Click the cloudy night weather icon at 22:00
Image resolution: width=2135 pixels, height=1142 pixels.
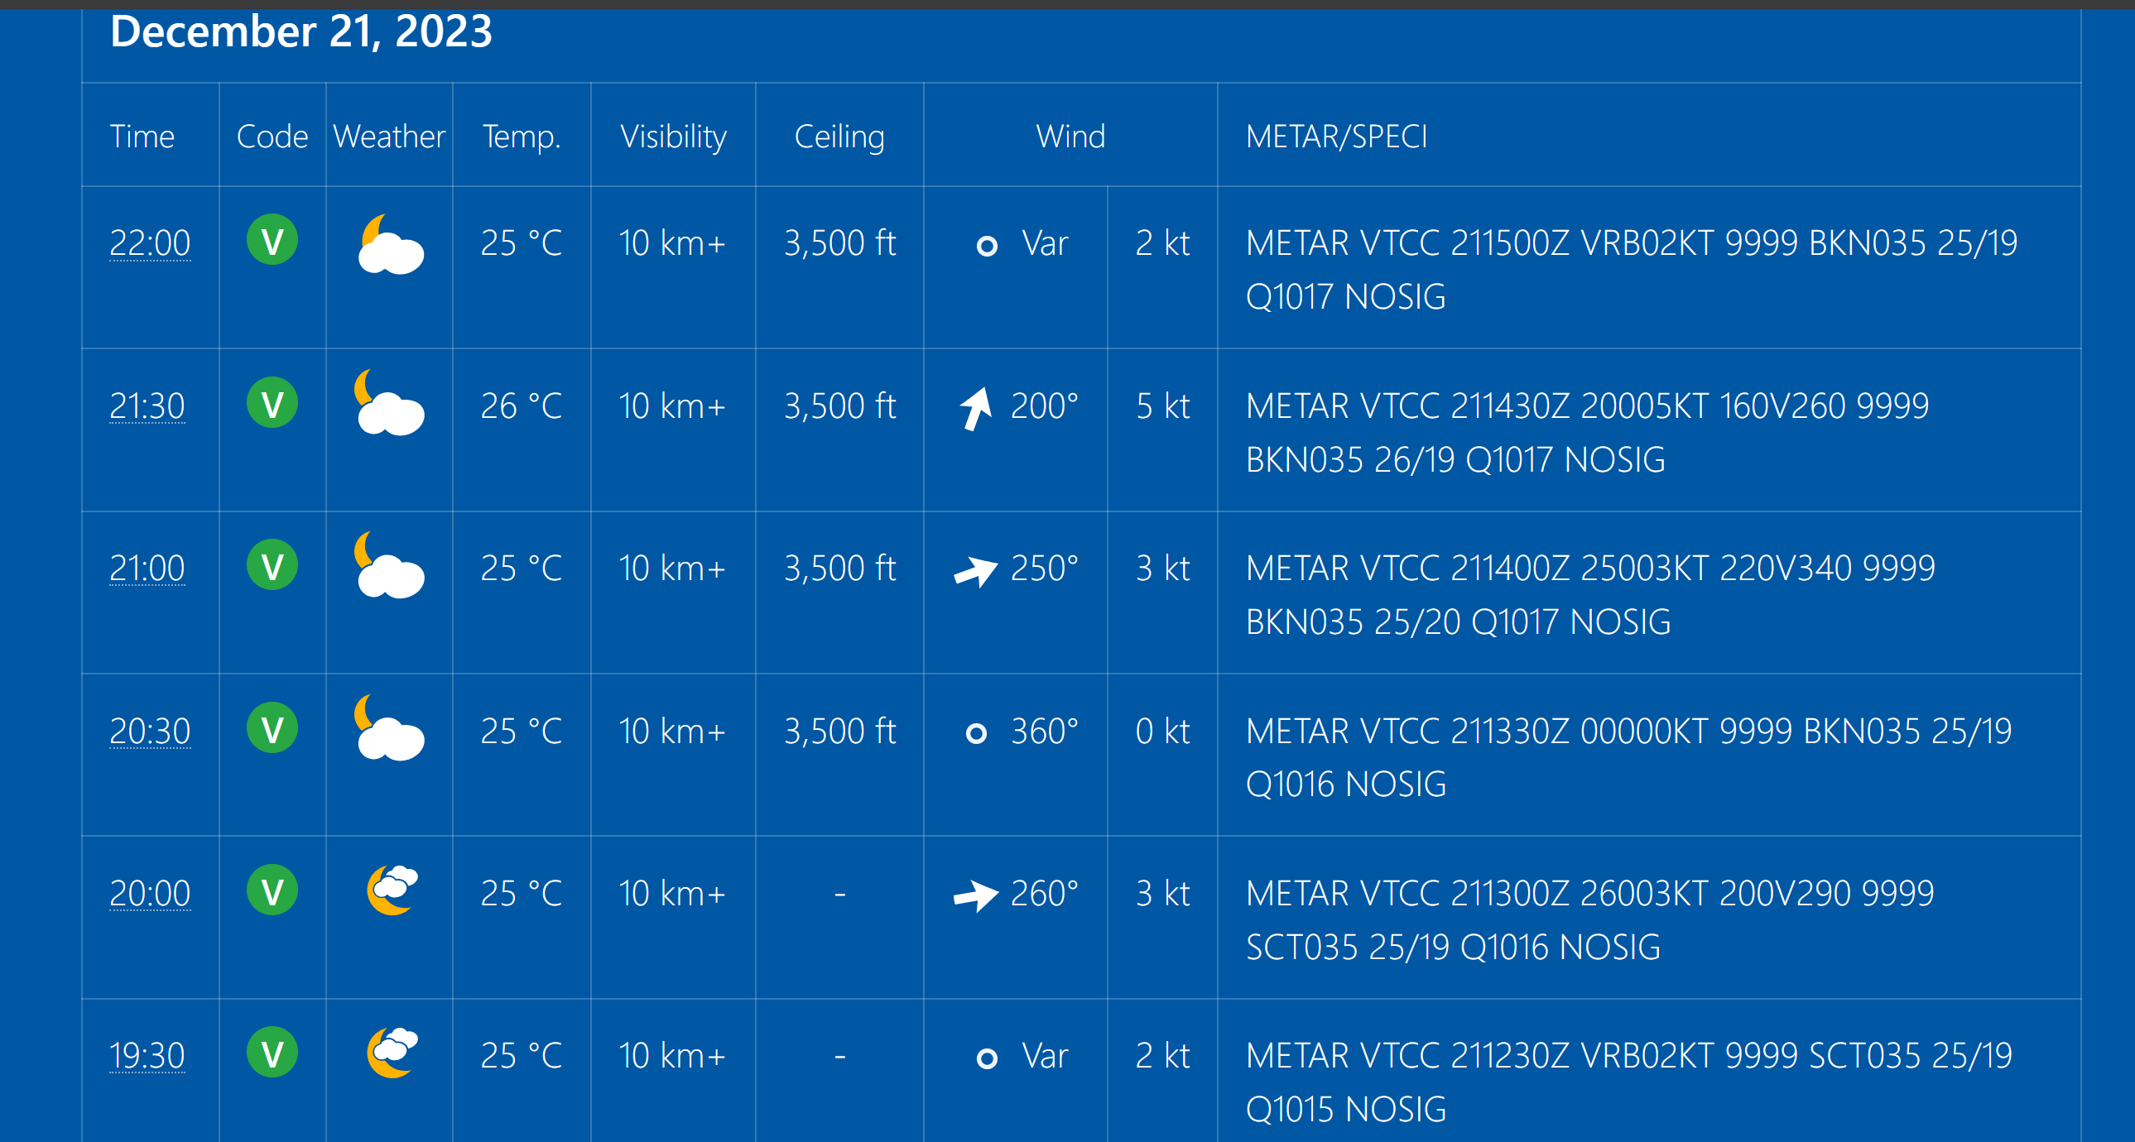click(x=390, y=243)
